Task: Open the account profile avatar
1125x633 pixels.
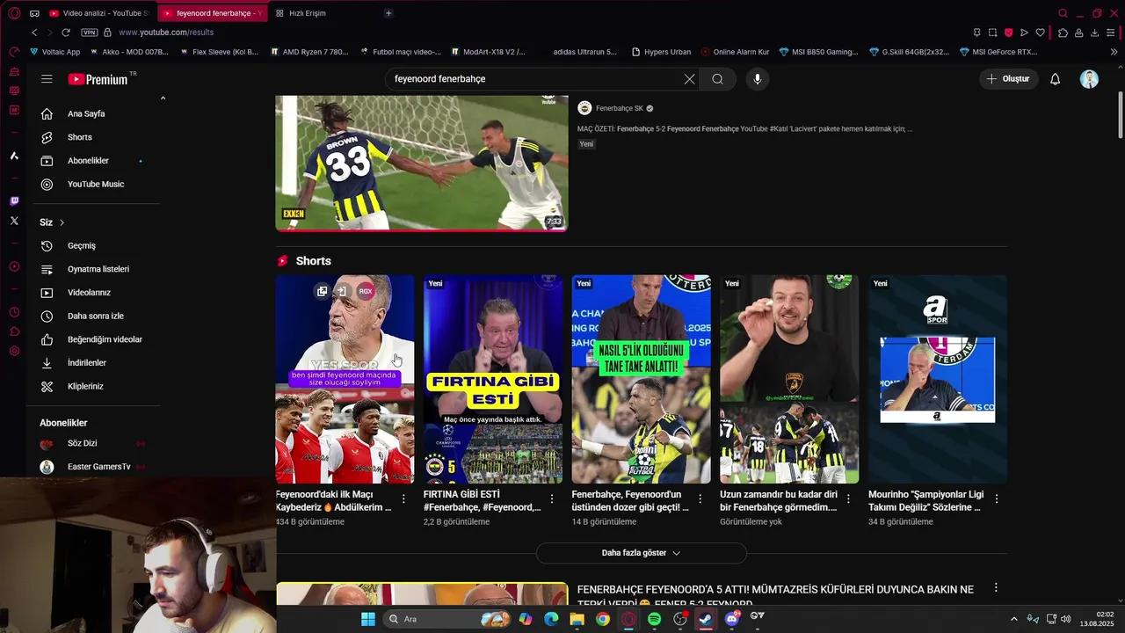Action: point(1090,79)
